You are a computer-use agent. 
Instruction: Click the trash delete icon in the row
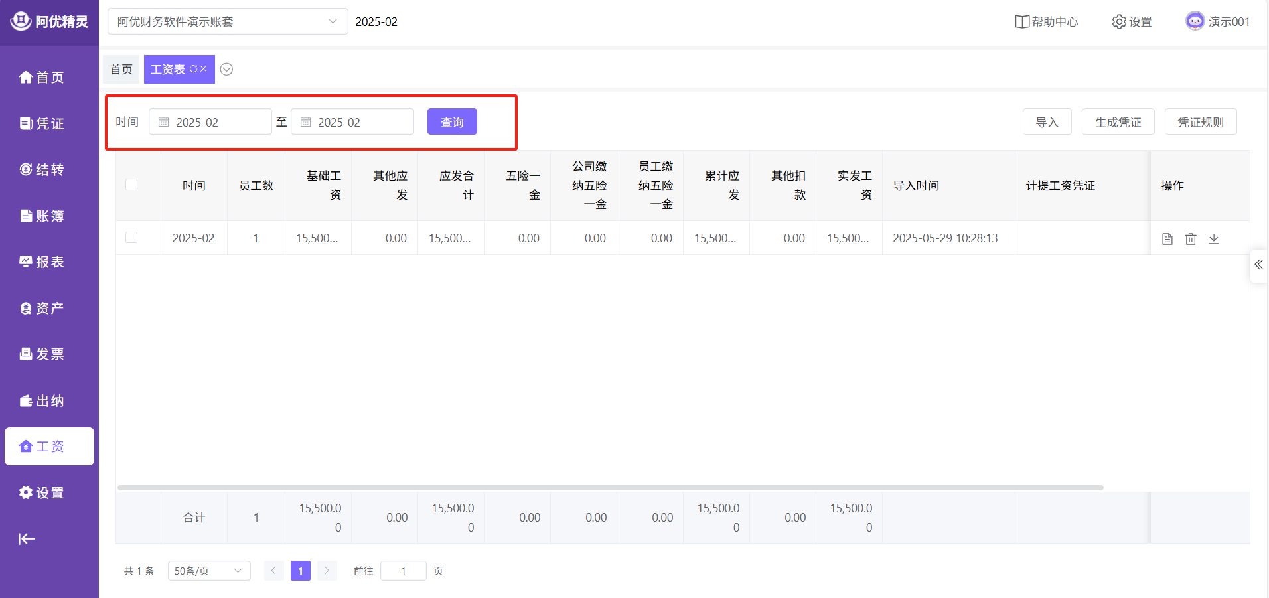[1191, 239]
